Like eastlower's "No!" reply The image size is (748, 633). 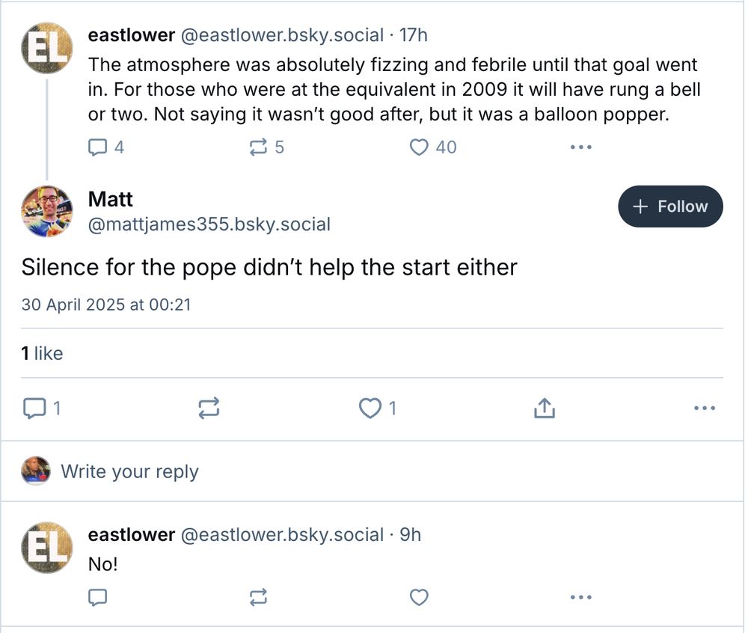pyautogui.click(x=420, y=597)
